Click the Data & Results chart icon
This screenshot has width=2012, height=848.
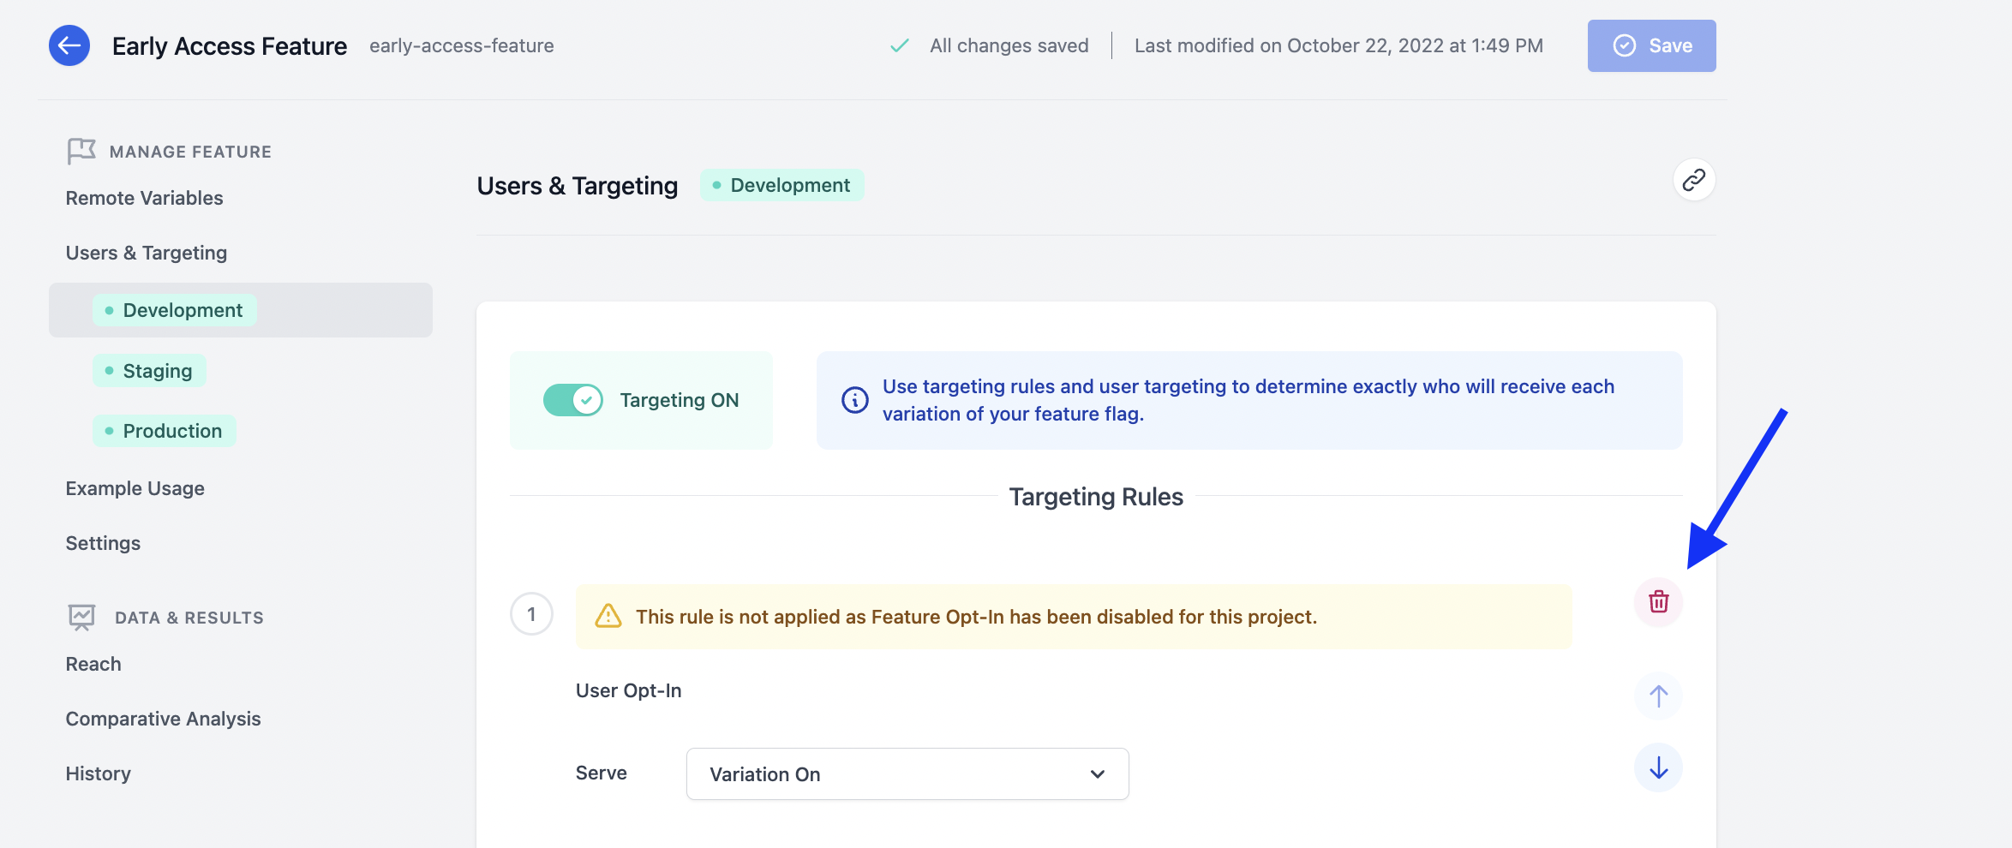point(81,616)
